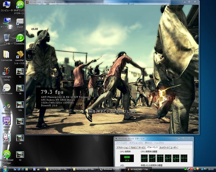Launch Internet Explorer from quick launch
The width and height of the screenshot is (216, 172).
click(x=23, y=169)
